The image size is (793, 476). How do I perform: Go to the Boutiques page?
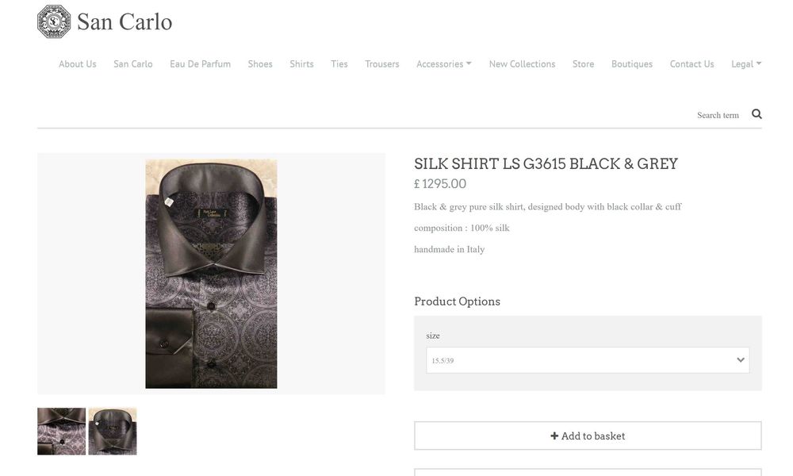pyautogui.click(x=632, y=64)
